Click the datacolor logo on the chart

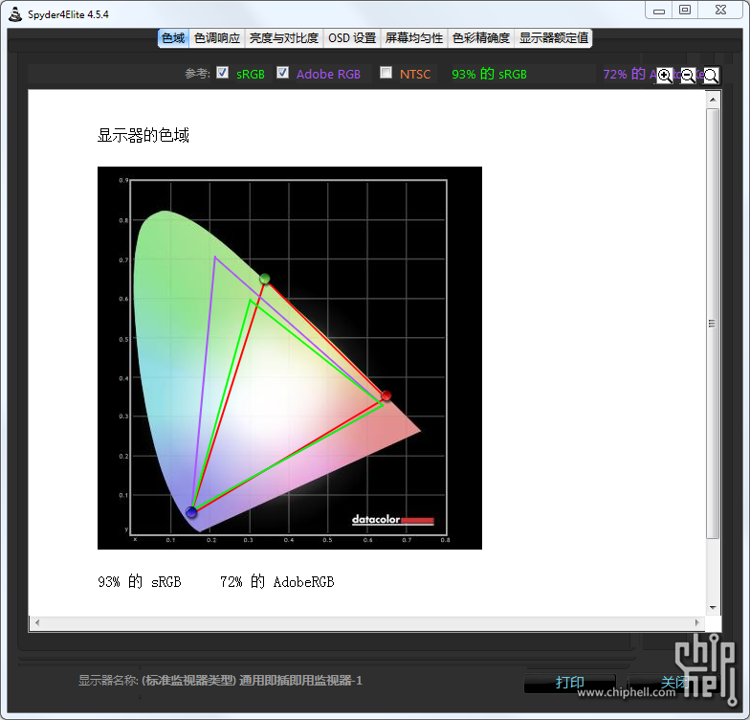392,519
